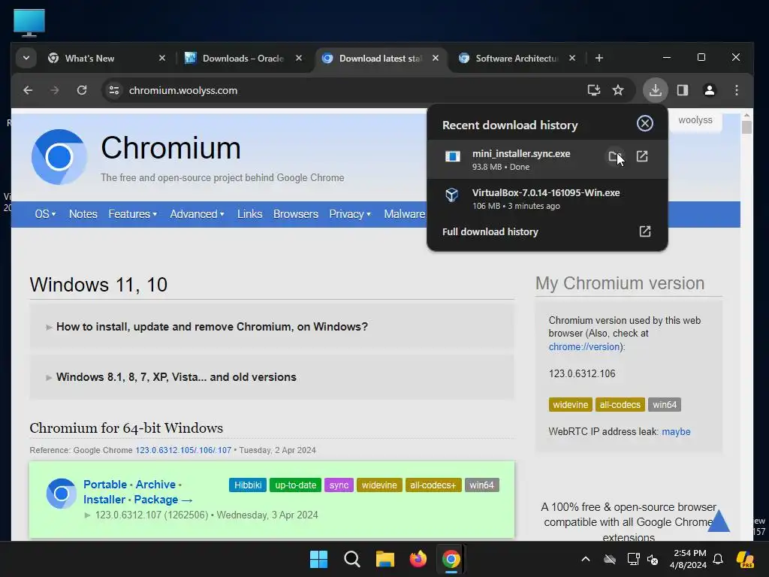Switch to Software Architecture tab

(x=517, y=58)
